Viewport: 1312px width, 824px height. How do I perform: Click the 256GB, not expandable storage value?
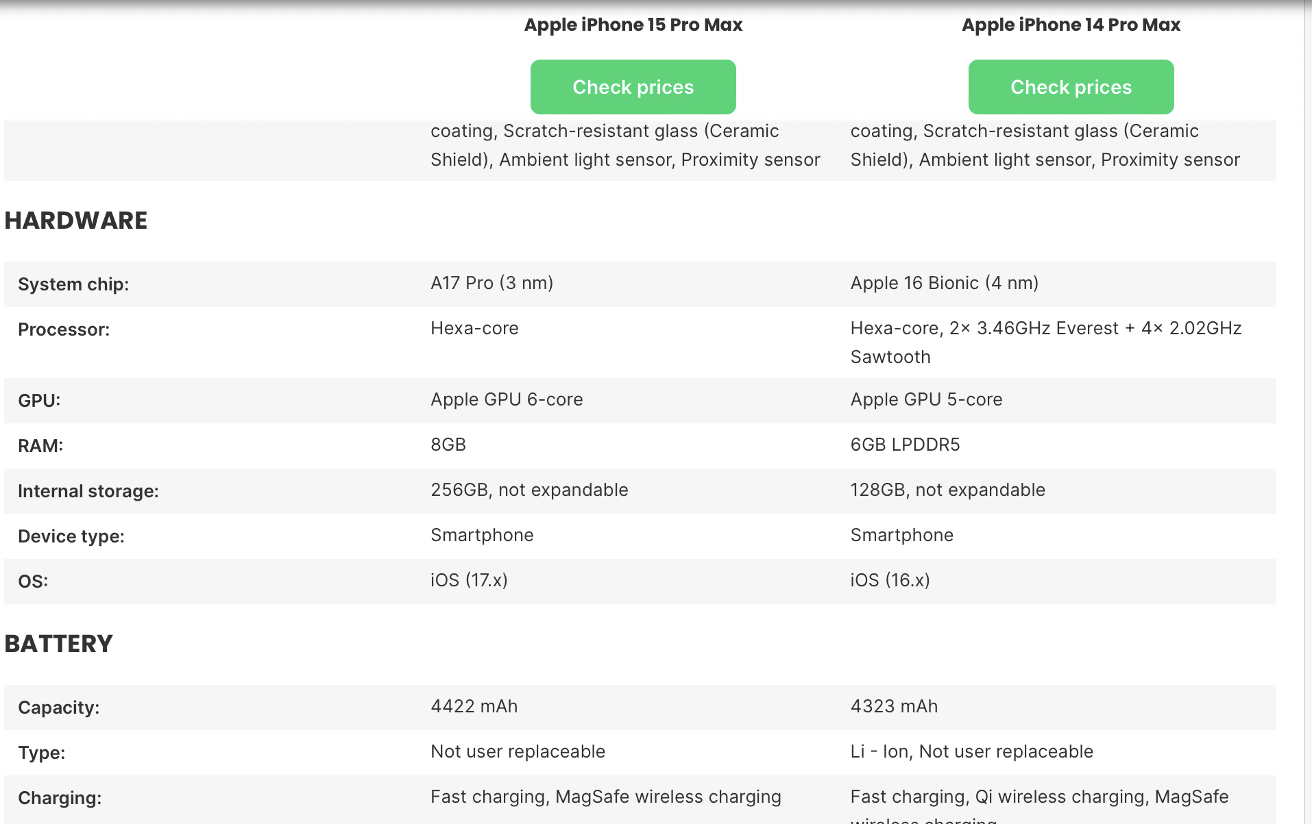[x=529, y=490]
